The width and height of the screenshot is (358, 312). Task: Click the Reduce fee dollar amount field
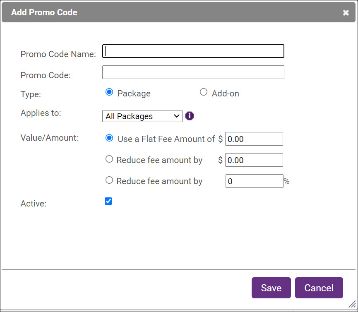point(254,160)
